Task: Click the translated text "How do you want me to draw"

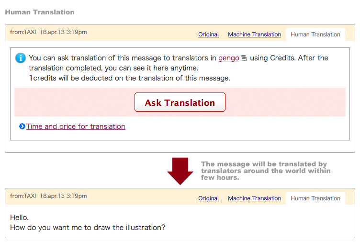Action: pos(88,227)
